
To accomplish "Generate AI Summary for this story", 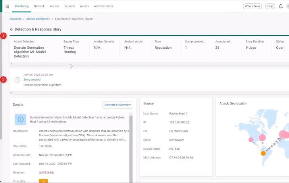I will click(118, 105).
